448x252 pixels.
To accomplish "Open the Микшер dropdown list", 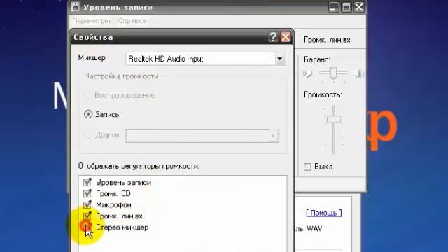I will point(280,59).
